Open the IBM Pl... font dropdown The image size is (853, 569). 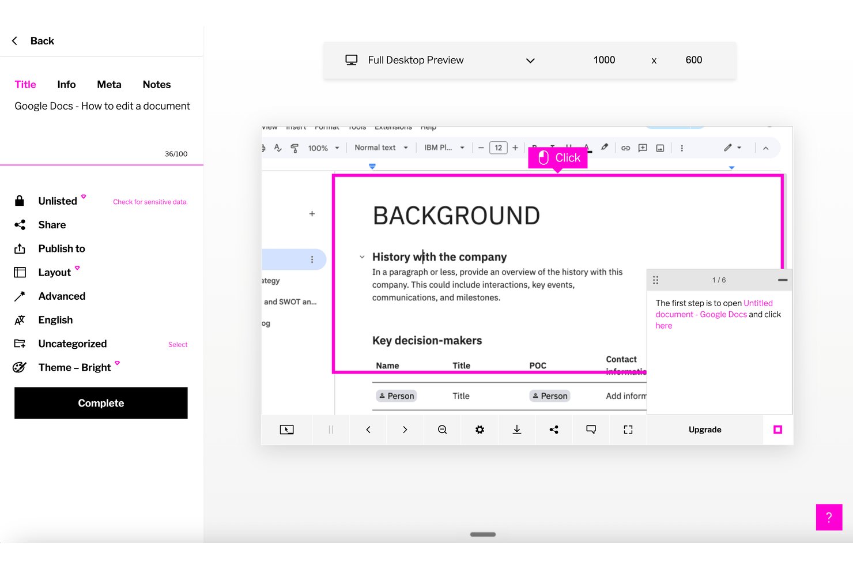click(x=444, y=148)
